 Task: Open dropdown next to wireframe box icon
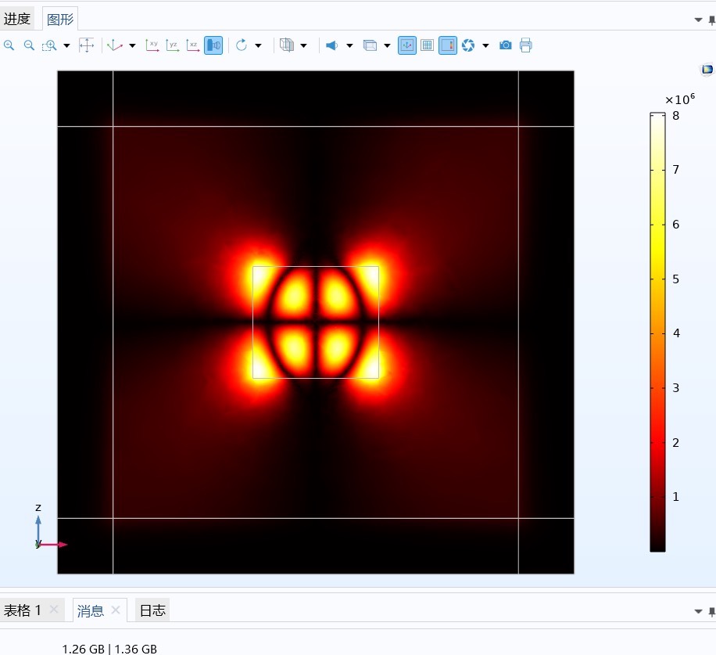click(387, 45)
